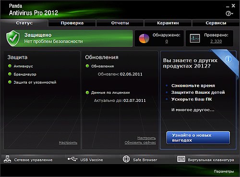Select the Антивирус protection item

23,66
